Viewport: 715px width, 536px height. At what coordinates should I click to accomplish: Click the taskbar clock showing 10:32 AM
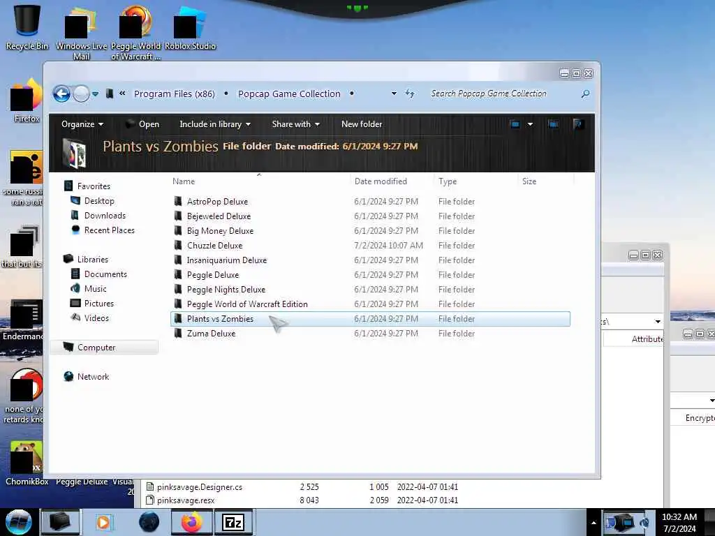(679, 522)
